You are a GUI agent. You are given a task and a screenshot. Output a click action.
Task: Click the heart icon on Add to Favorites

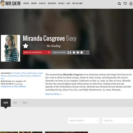point(49,52)
